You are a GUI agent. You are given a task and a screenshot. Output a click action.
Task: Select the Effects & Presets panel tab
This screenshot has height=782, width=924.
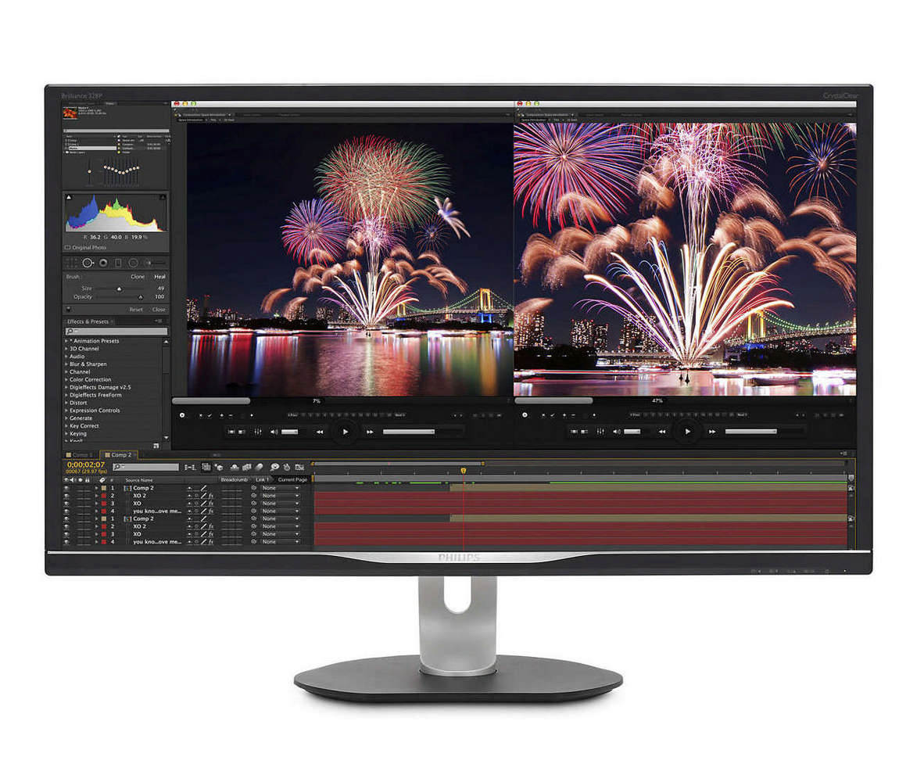coord(88,321)
